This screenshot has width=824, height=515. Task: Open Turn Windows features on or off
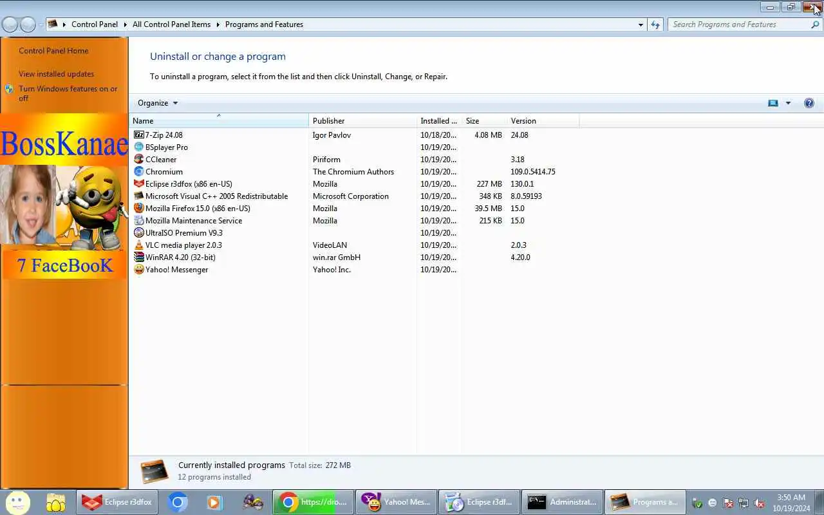68,94
